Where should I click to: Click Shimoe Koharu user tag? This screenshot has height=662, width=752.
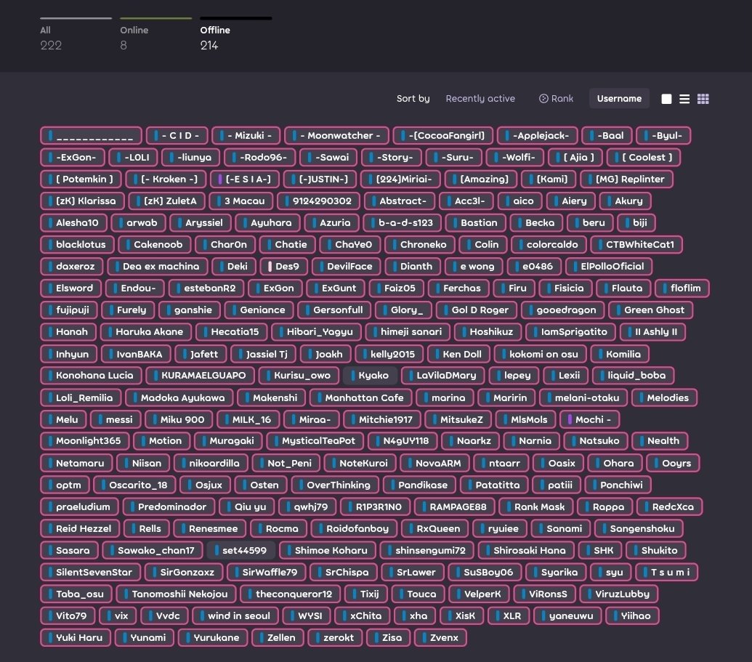(x=328, y=551)
